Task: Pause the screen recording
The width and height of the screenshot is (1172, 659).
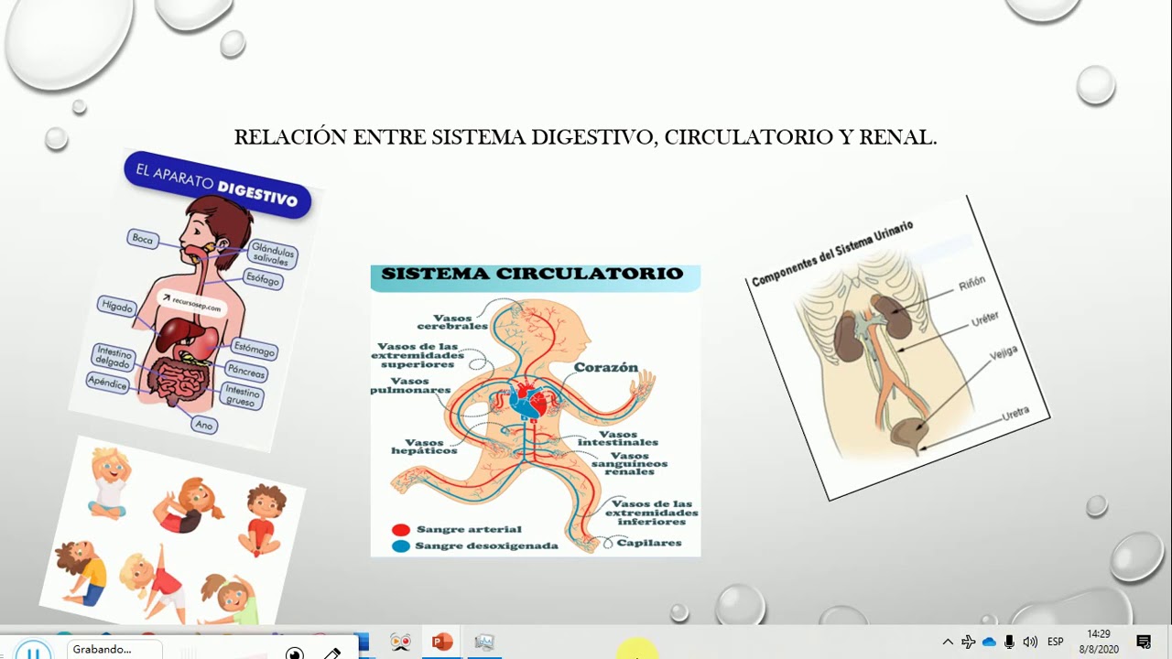Action: tap(33, 651)
